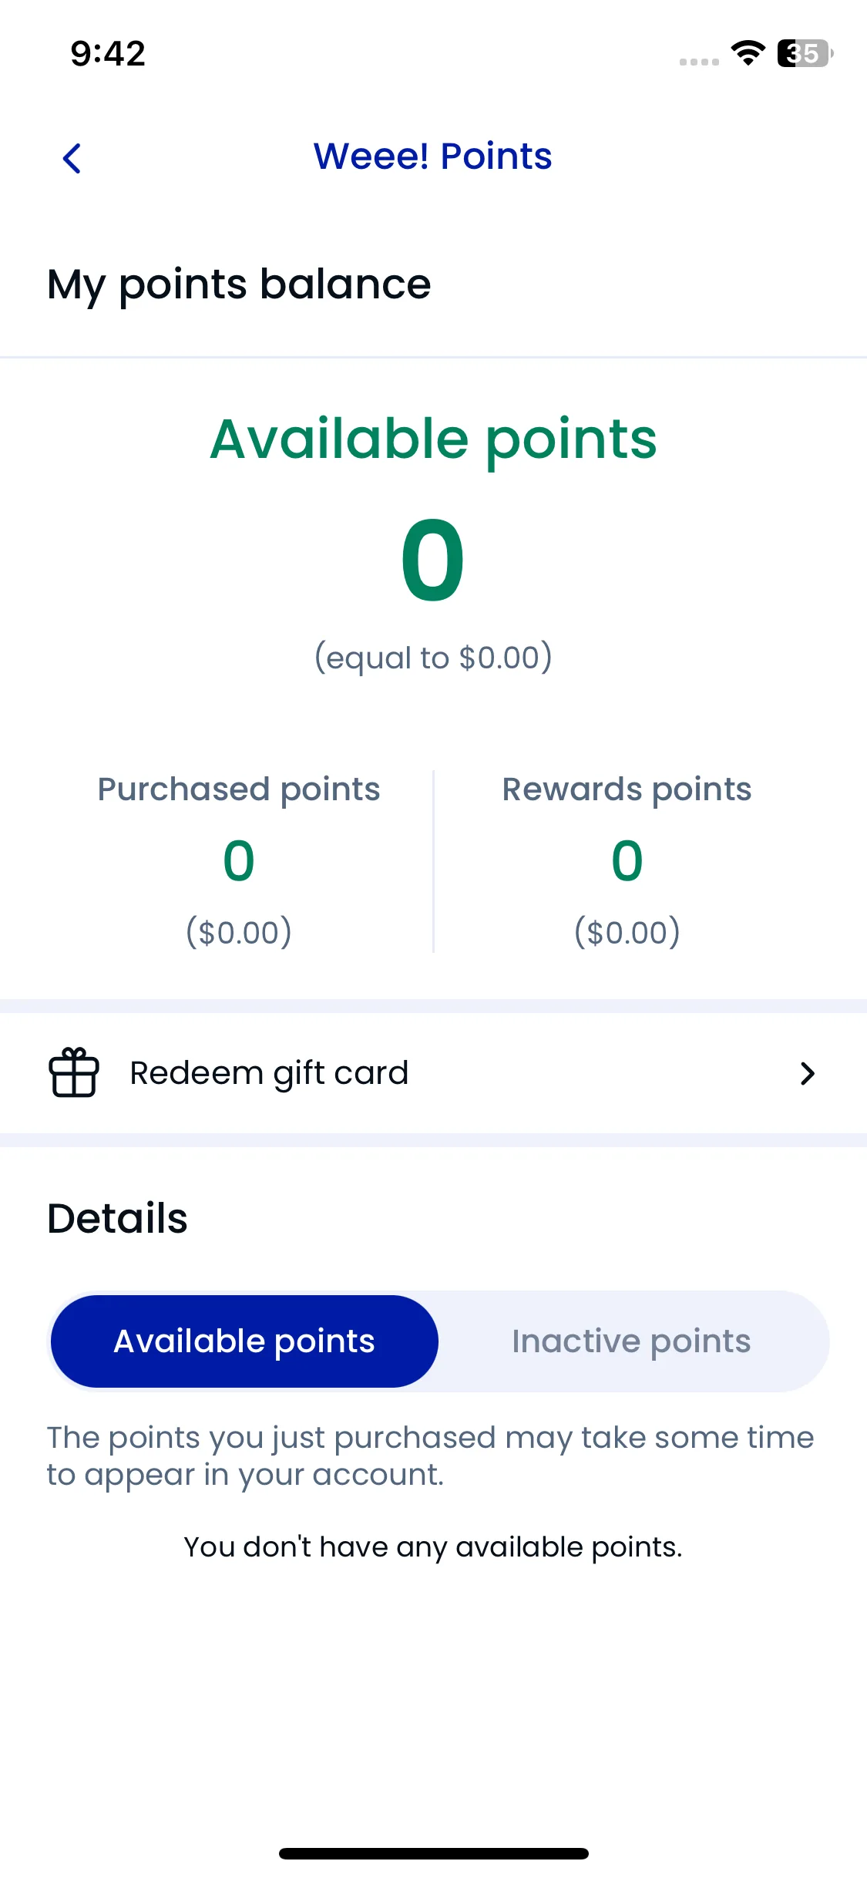The width and height of the screenshot is (867, 1878).
Task: Tap the Rewards points label
Action: 627,789
